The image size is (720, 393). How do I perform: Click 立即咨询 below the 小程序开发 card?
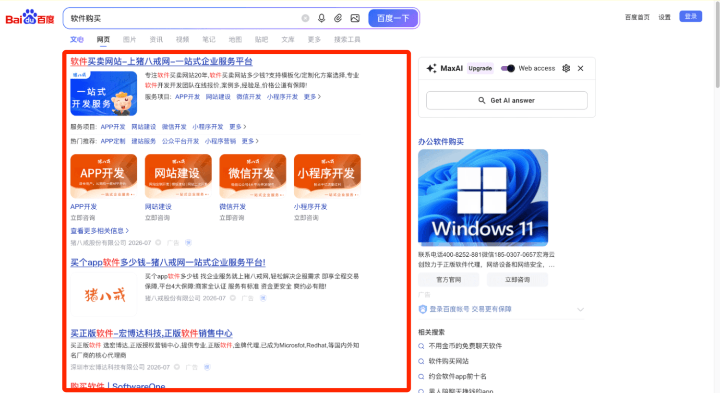click(306, 218)
